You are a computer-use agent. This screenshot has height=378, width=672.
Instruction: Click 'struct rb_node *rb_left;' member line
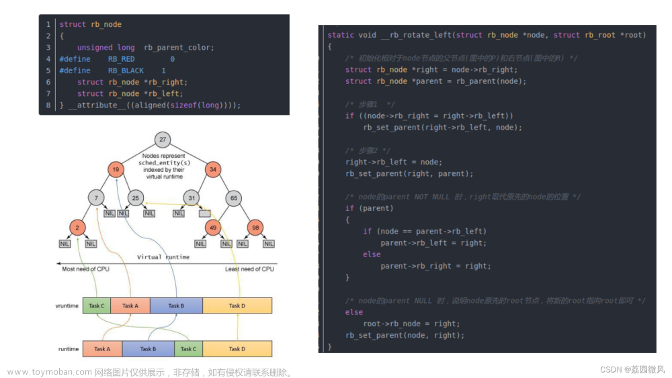(130, 94)
